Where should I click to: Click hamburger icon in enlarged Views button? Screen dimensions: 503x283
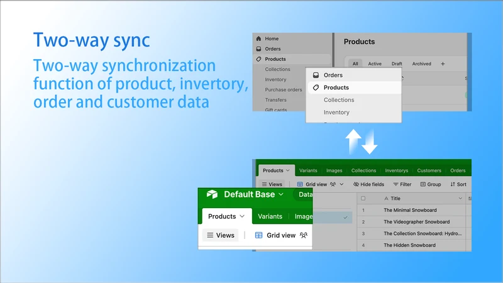coord(210,235)
